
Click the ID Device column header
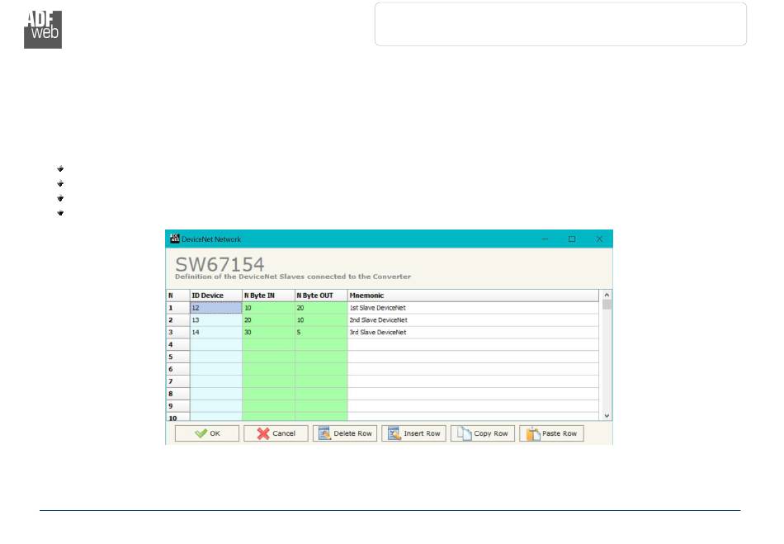tap(215, 296)
